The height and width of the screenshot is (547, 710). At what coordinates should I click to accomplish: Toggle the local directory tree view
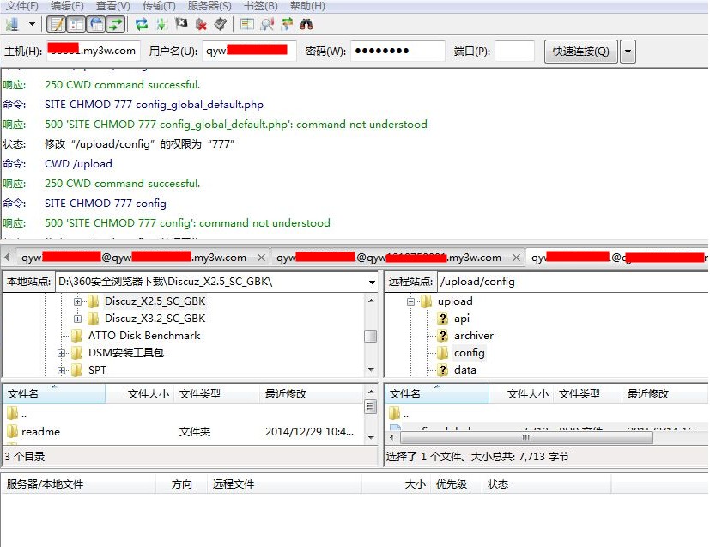[76, 24]
